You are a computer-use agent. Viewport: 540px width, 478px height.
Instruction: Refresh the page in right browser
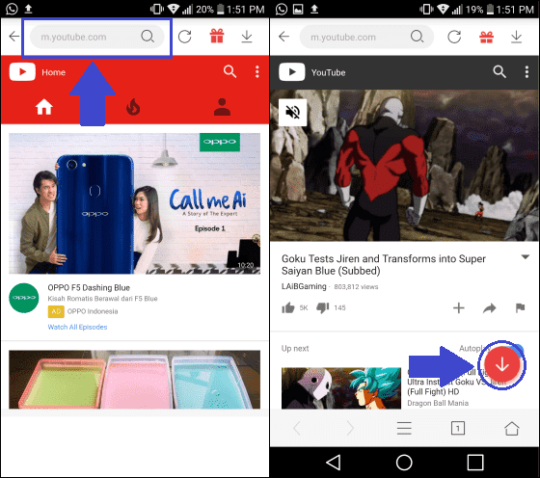[454, 37]
